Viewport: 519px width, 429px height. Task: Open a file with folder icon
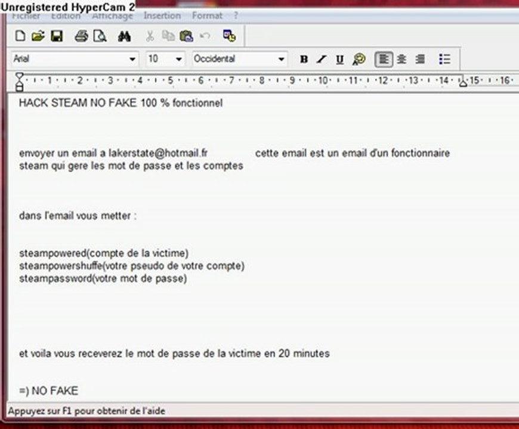(38, 36)
